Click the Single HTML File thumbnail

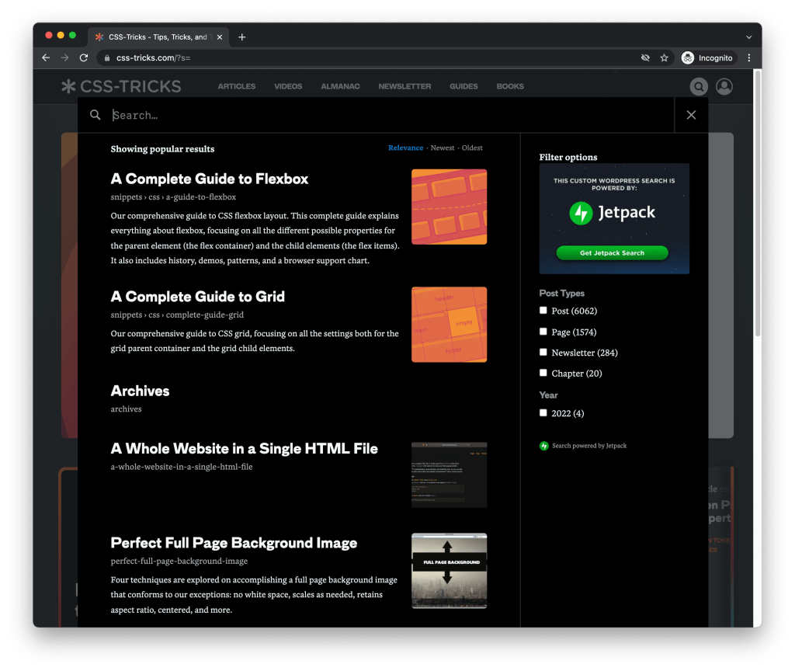click(450, 475)
